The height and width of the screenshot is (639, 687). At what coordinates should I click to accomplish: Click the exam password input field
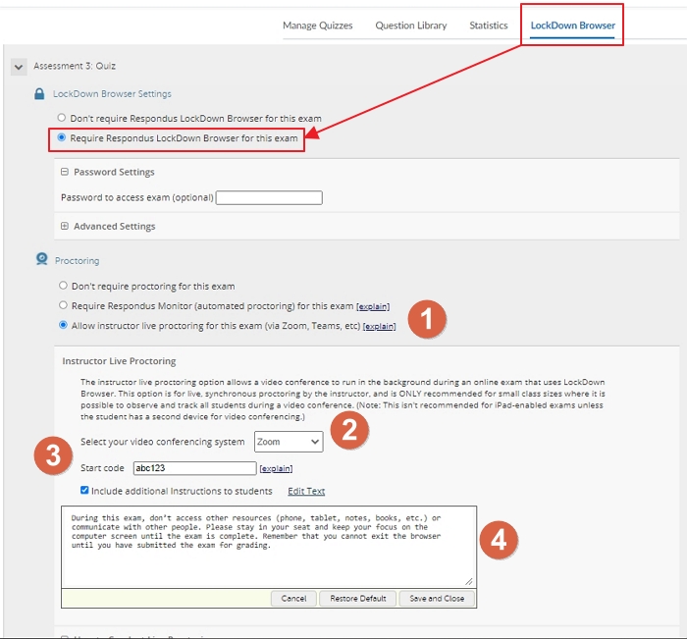click(269, 197)
